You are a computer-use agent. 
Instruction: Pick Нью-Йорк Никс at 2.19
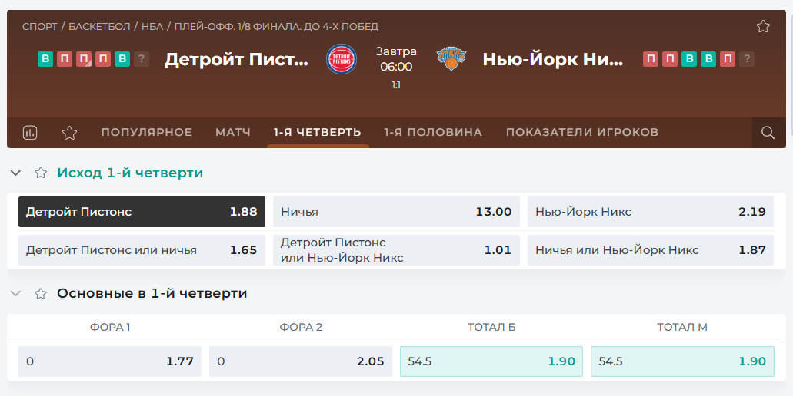(x=651, y=212)
